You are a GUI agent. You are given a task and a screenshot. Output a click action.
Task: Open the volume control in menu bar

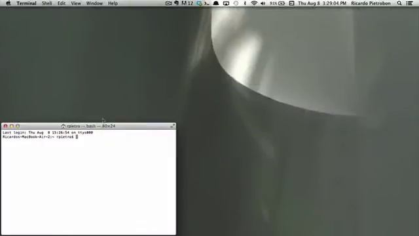coord(263,3)
